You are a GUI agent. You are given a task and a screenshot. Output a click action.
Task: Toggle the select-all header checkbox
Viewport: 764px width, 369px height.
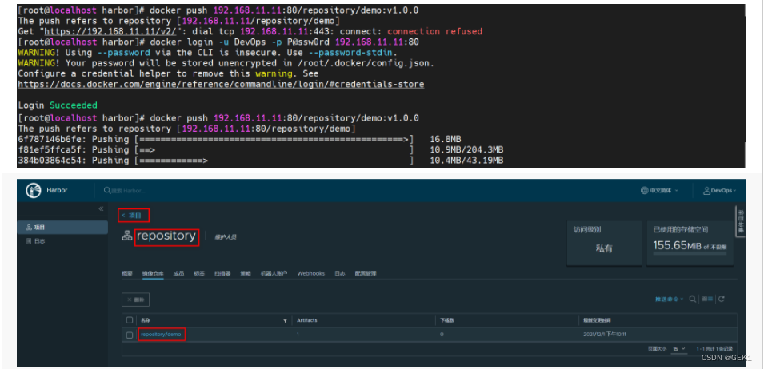point(129,320)
